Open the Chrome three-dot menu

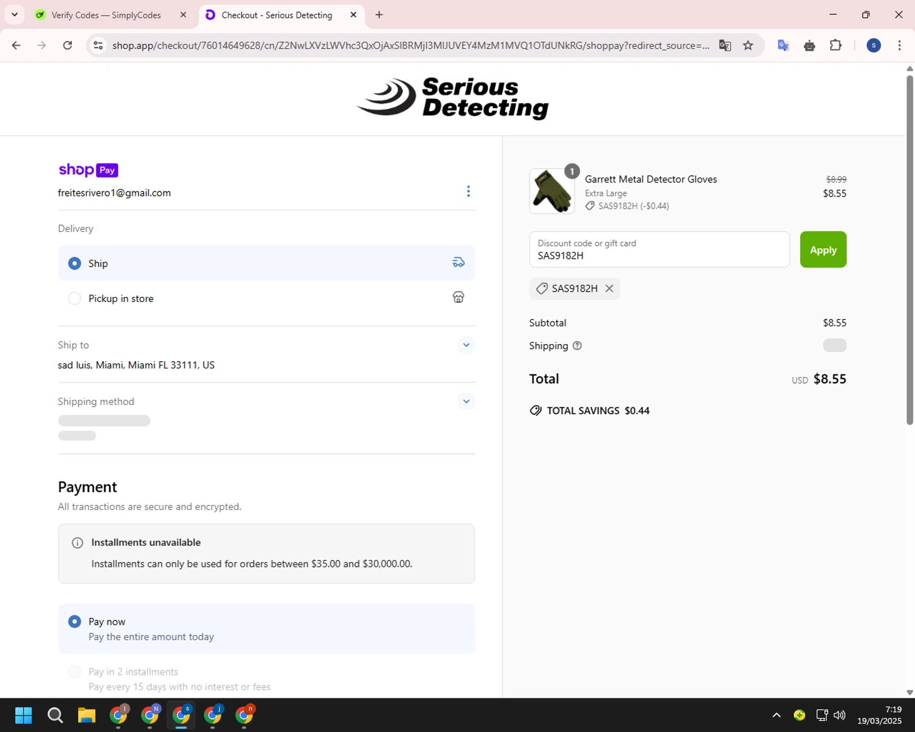pos(899,45)
